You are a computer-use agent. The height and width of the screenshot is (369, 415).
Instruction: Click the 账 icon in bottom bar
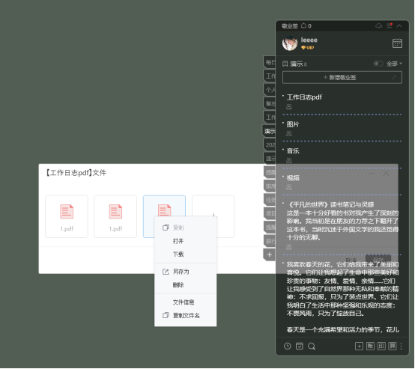[370, 346]
